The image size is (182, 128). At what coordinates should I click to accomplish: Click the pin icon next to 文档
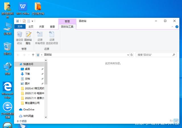pos(42,79)
